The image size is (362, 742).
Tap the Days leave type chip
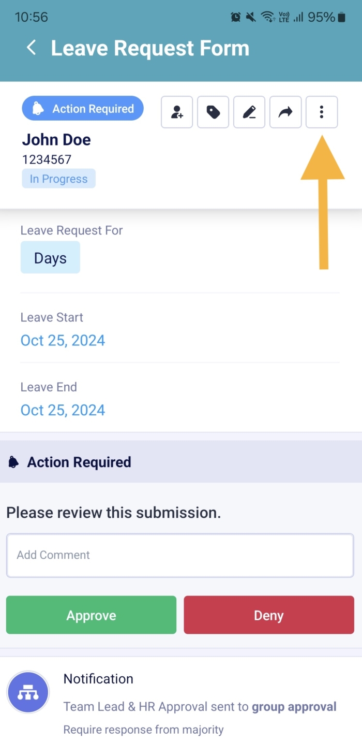point(50,258)
